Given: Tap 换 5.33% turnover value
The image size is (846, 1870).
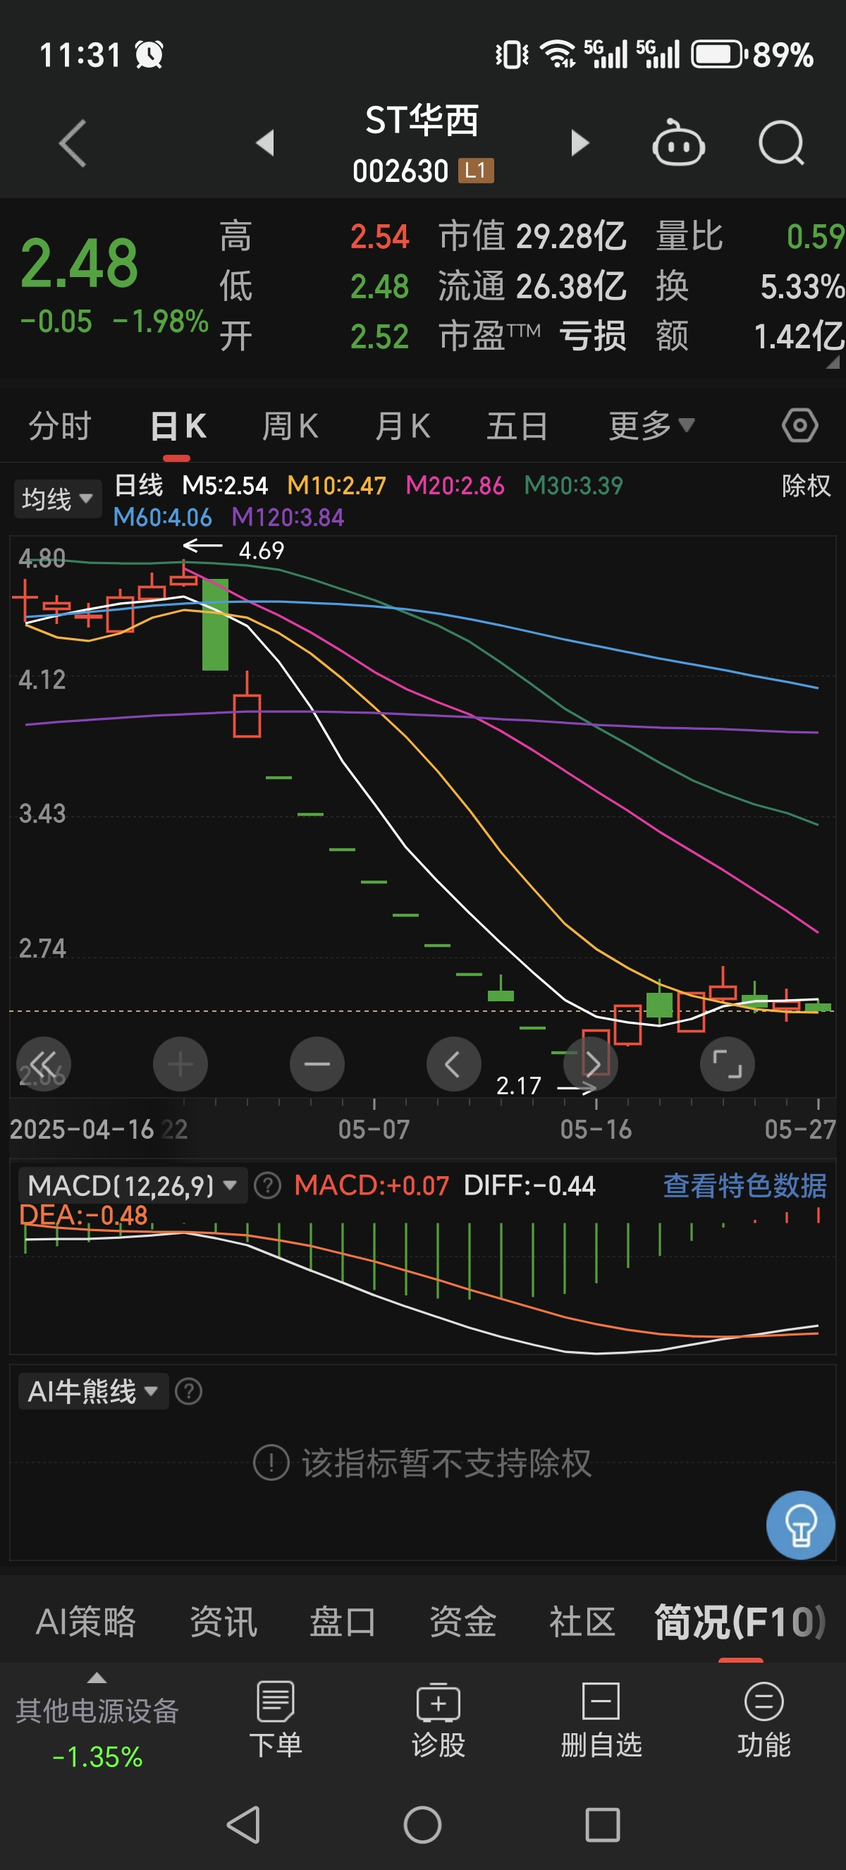Looking at the screenshot, I should pyautogui.click(x=750, y=286).
